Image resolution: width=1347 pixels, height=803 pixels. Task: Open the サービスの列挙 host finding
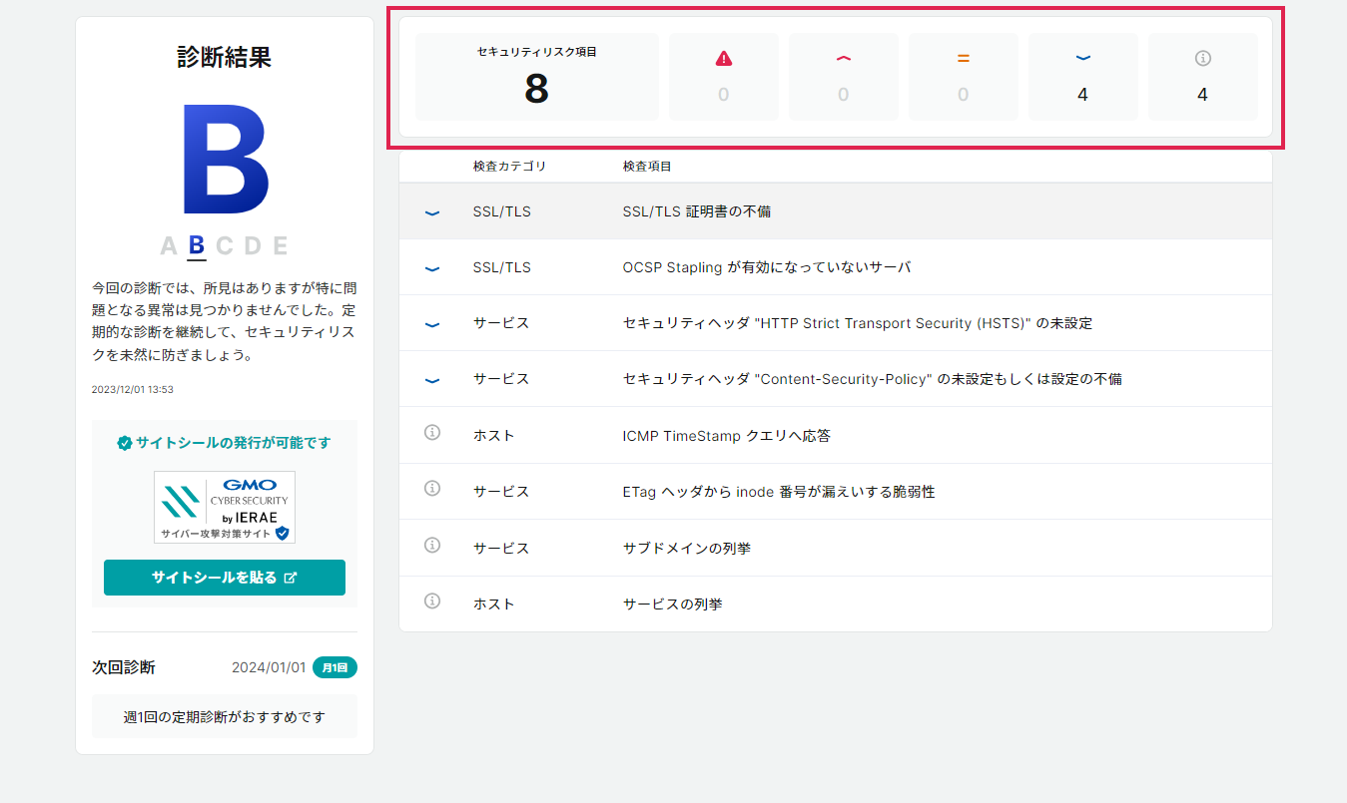click(x=672, y=604)
